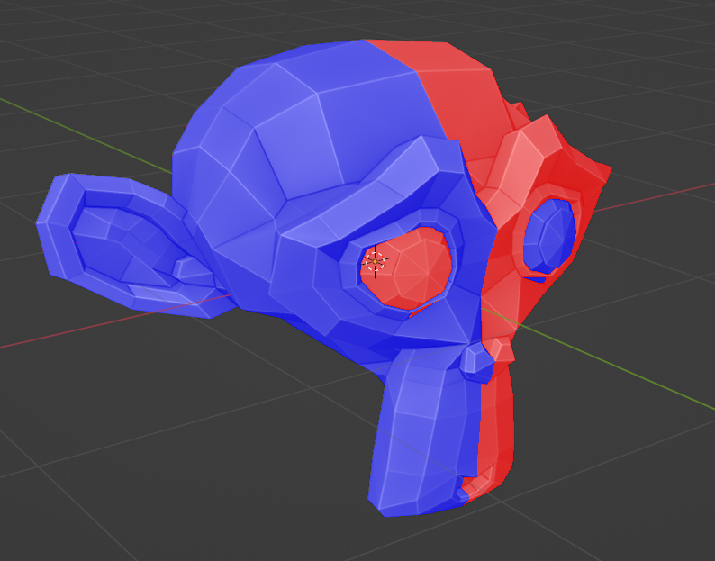Click the red eyeball inside the blue socket
This screenshot has height=561, width=715.
407,268
